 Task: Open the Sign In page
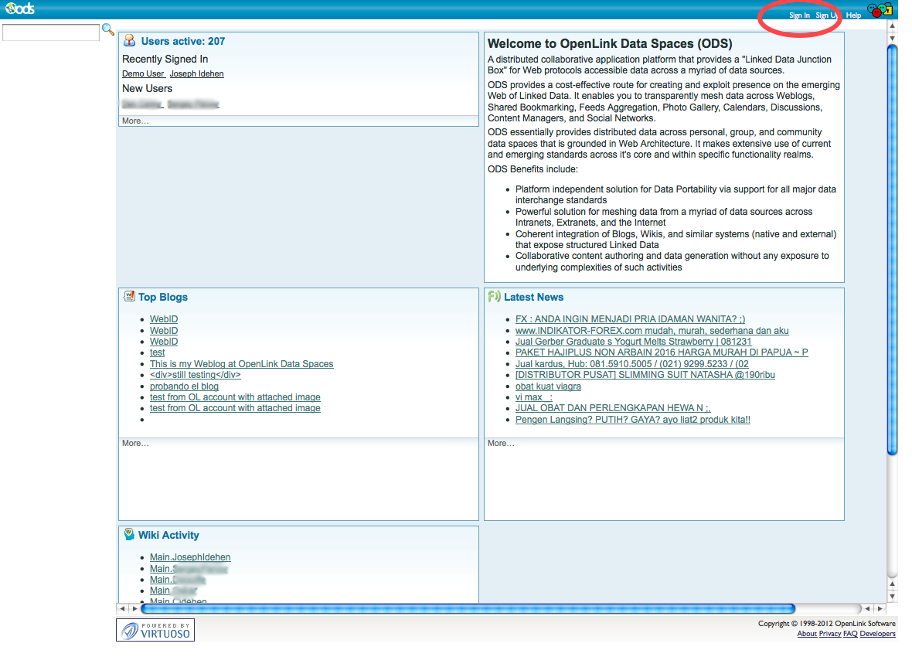pyautogui.click(x=799, y=15)
